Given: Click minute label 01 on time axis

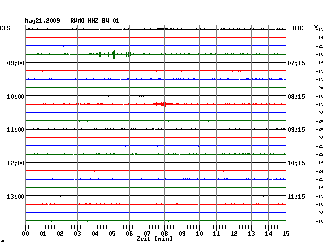Looking at the screenshot, I should point(43,234).
